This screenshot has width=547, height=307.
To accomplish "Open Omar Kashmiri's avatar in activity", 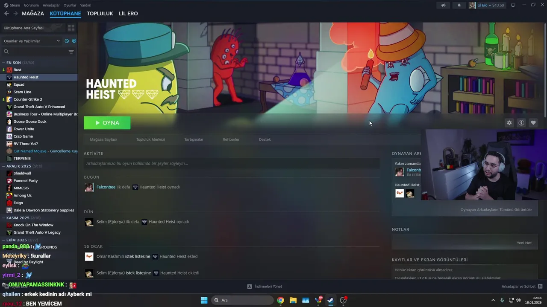I will [89, 257].
